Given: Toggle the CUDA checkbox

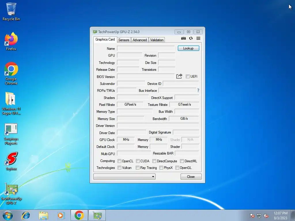Looking at the screenshot, I should 138,161.
